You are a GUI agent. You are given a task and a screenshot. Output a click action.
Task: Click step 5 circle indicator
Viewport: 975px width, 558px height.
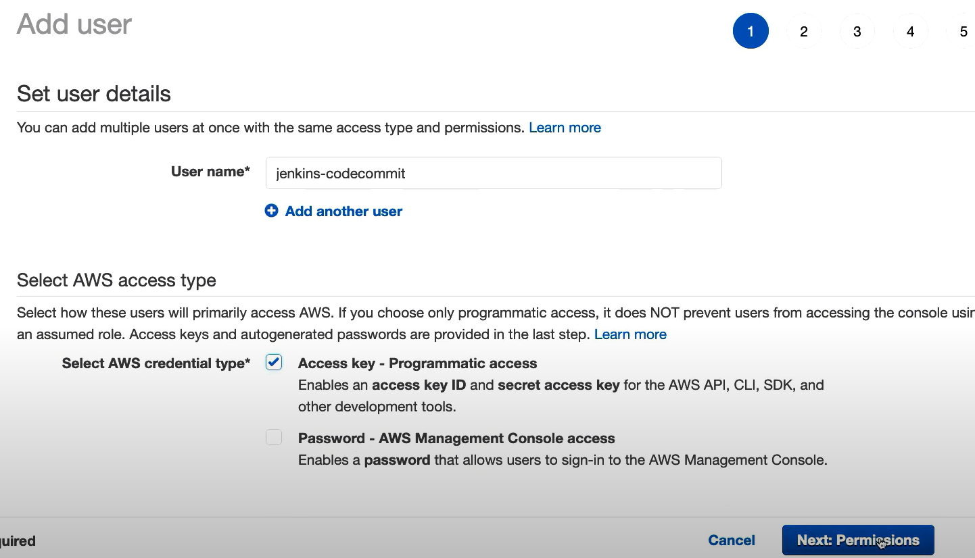963,31
